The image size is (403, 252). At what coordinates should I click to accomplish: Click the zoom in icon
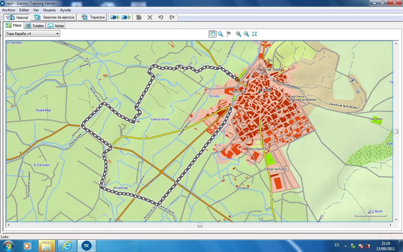(x=239, y=34)
